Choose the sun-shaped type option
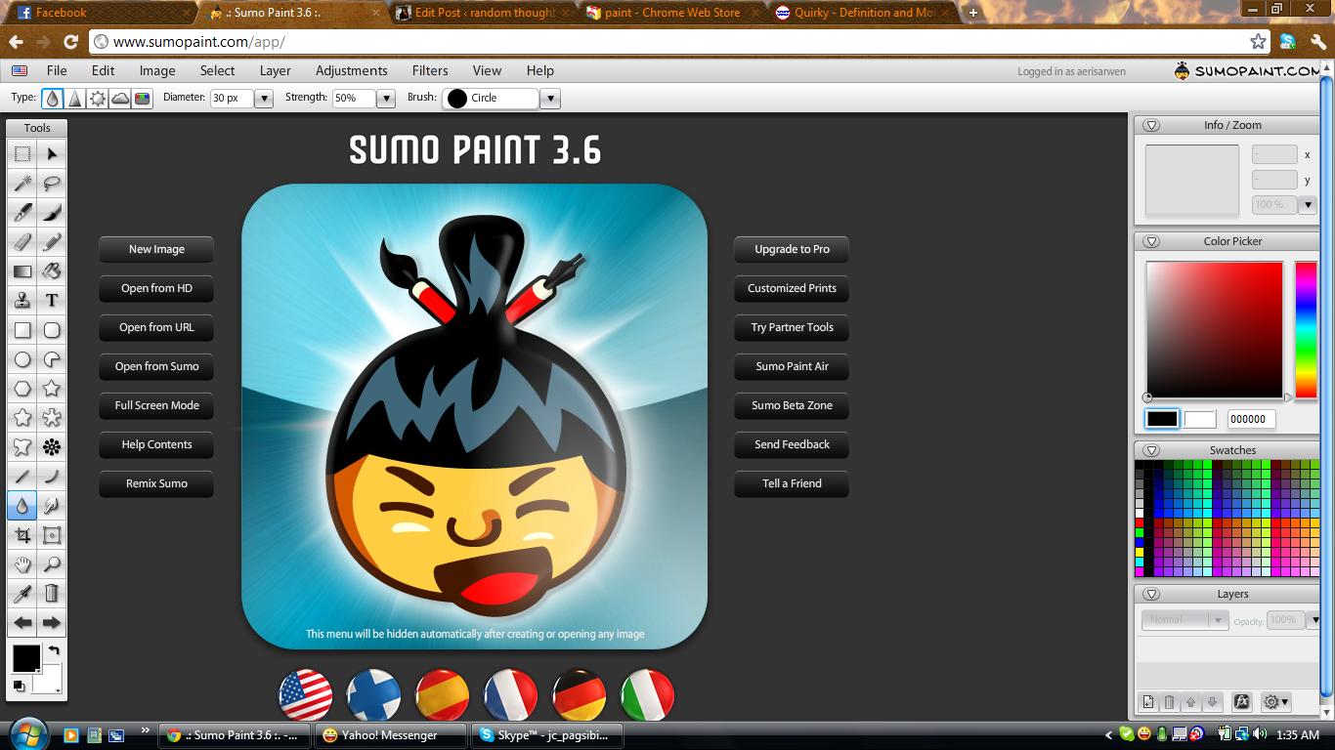The image size is (1335, 750). pos(98,99)
